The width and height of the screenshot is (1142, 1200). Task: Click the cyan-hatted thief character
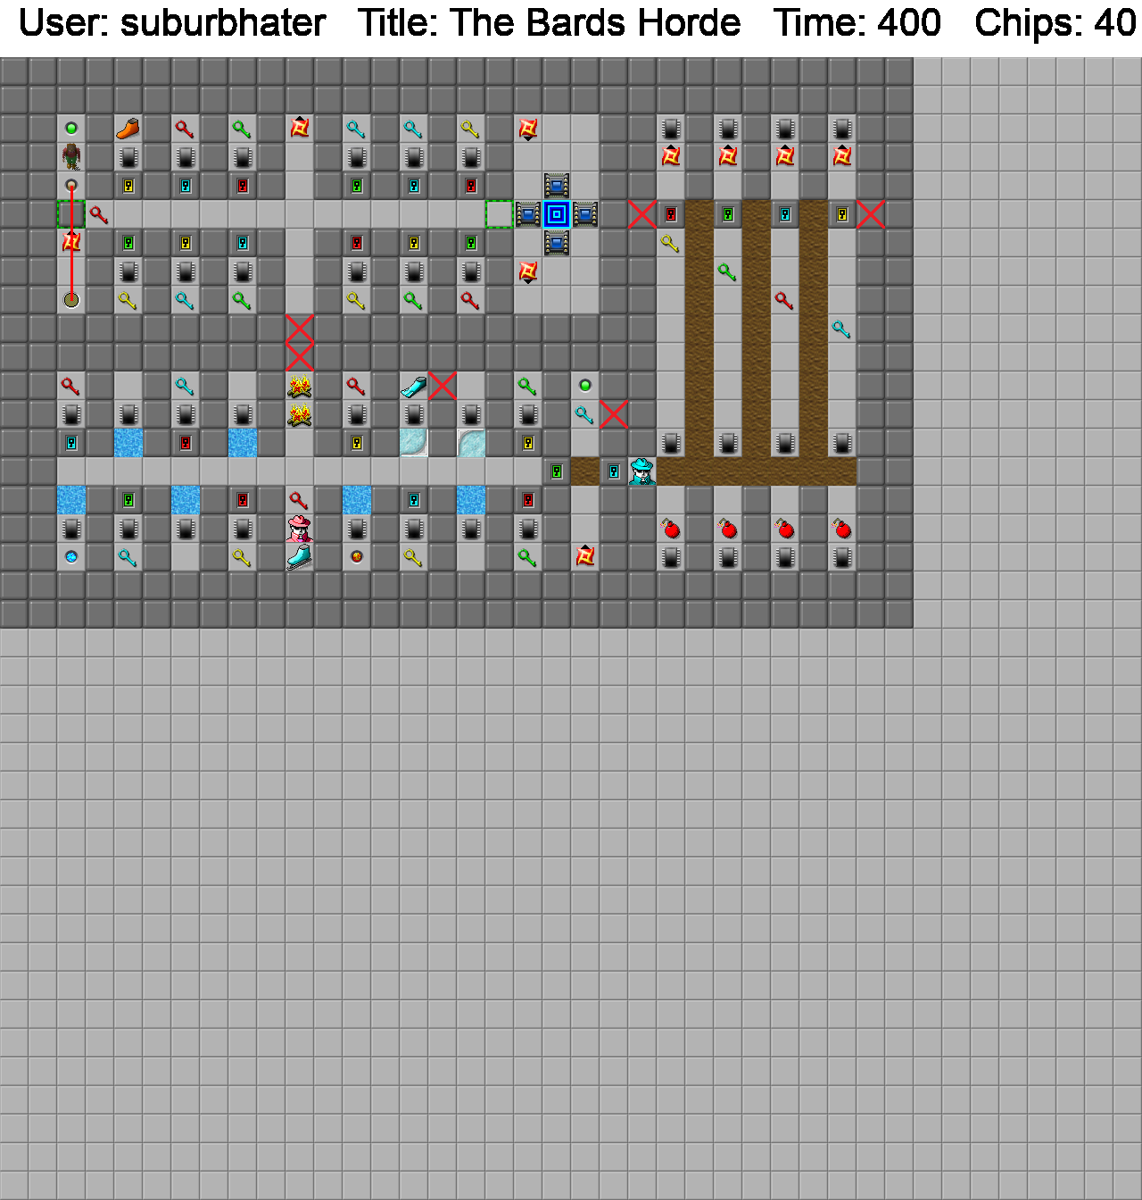pos(642,471)
